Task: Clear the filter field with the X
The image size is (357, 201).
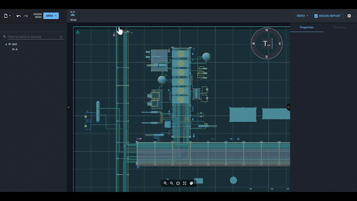Action: pos(61,37)
